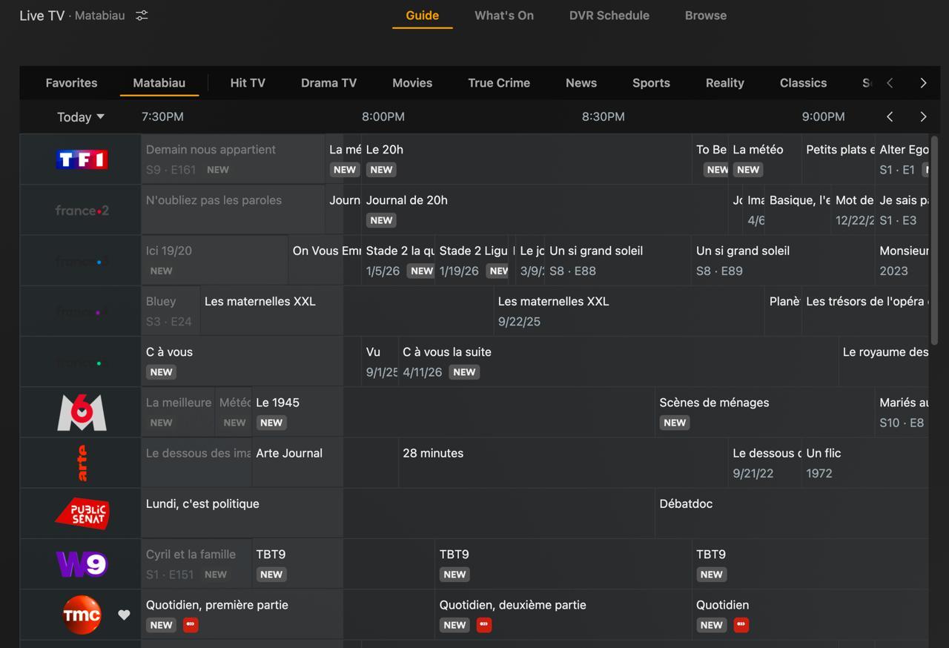Click the France 2 channel logo
This screenshot has height=648, width=949.
82,211
